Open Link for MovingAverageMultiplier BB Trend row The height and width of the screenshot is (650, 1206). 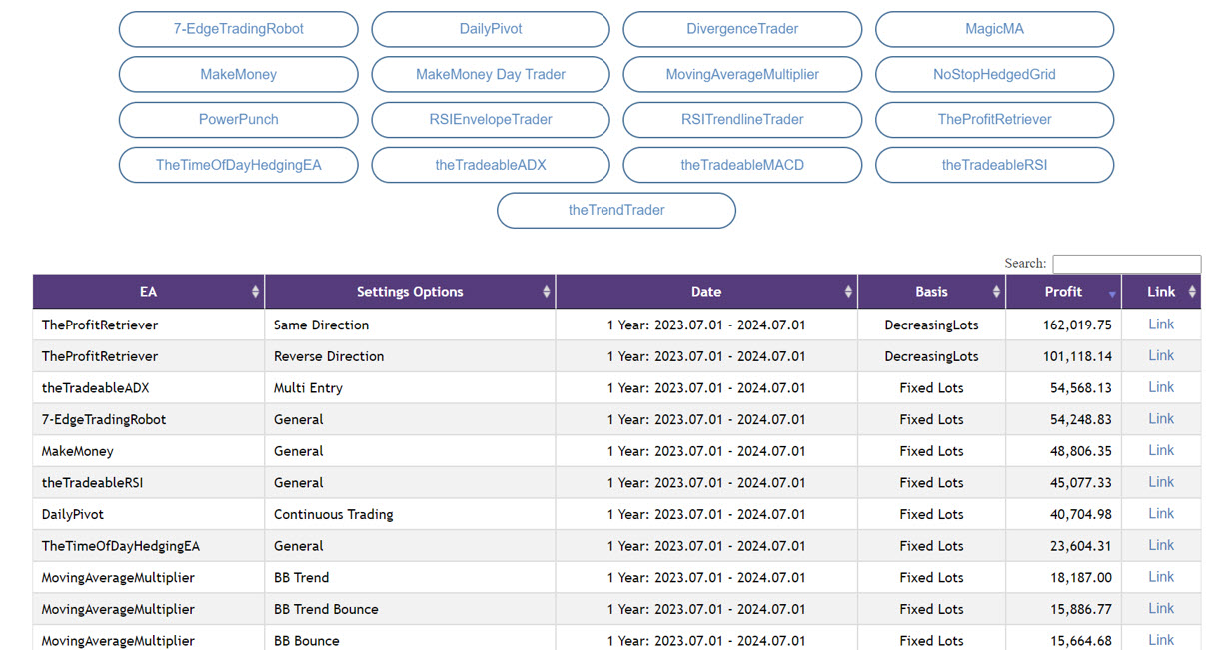click(1161, 577)
